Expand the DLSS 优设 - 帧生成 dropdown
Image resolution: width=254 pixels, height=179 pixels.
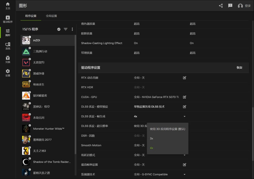pos(184,116)
